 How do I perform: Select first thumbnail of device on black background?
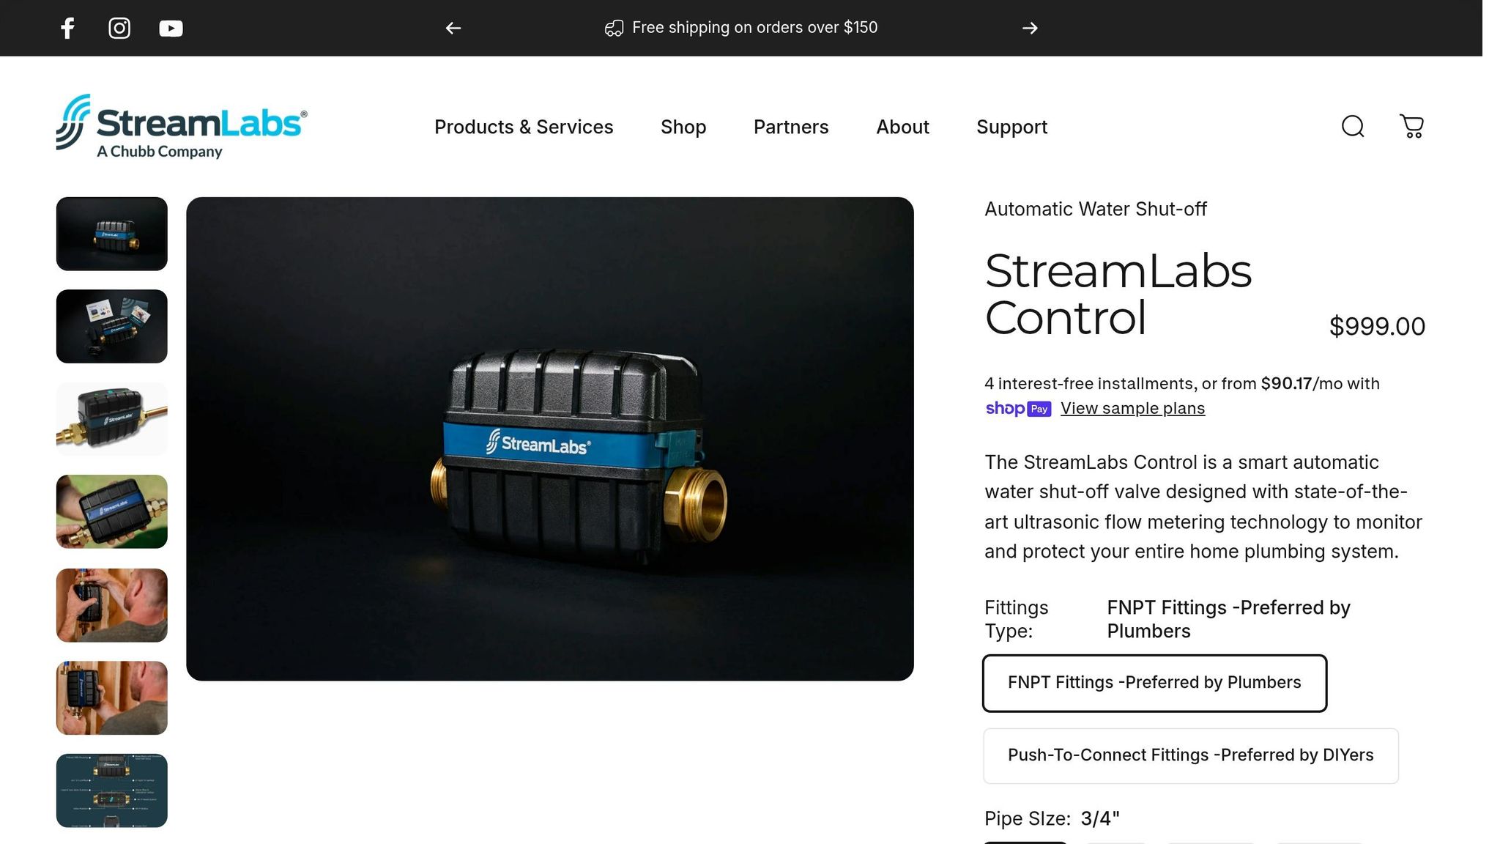pyautogui.click(x=112, y=234)
